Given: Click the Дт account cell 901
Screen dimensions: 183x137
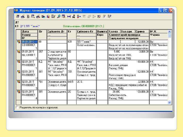Looking at the screenshot, I should coord(42,92).
